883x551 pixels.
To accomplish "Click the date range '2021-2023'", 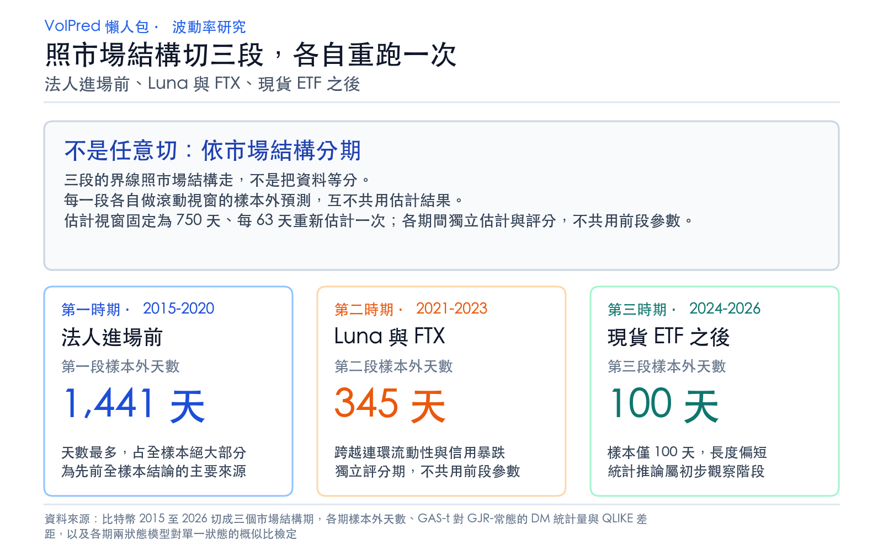I will tap(452, 309).
